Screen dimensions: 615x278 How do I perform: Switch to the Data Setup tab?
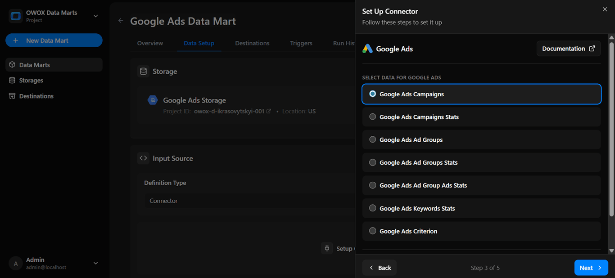click(x=199, y=43)
